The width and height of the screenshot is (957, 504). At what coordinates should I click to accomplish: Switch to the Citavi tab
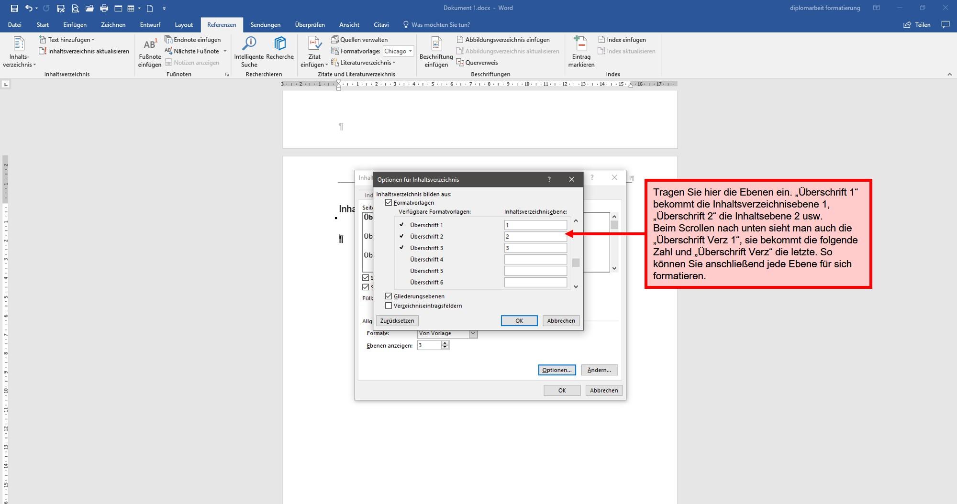pyautogui.click(x=381, y=25)
